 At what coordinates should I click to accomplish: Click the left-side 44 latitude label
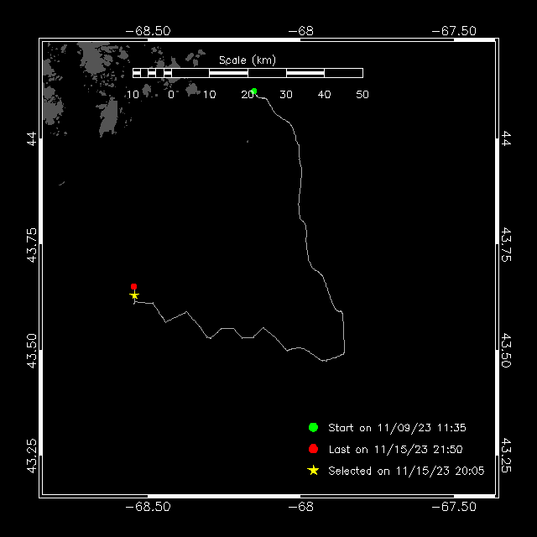click(32, 139)
